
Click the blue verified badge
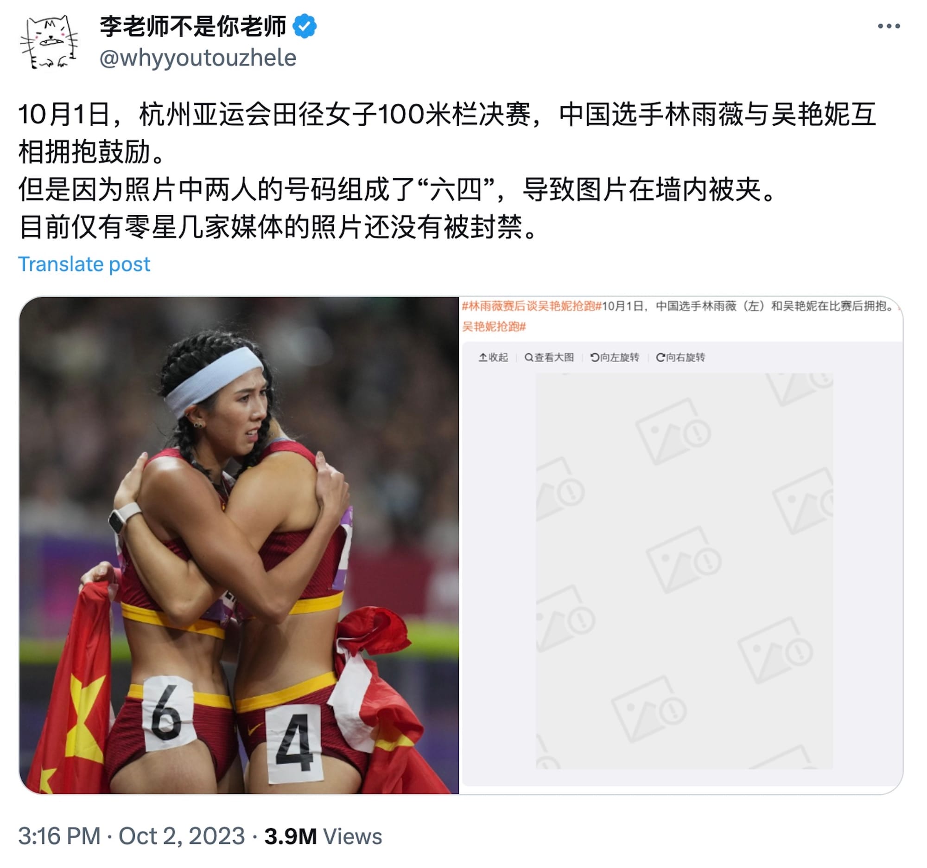click(304, 26)
